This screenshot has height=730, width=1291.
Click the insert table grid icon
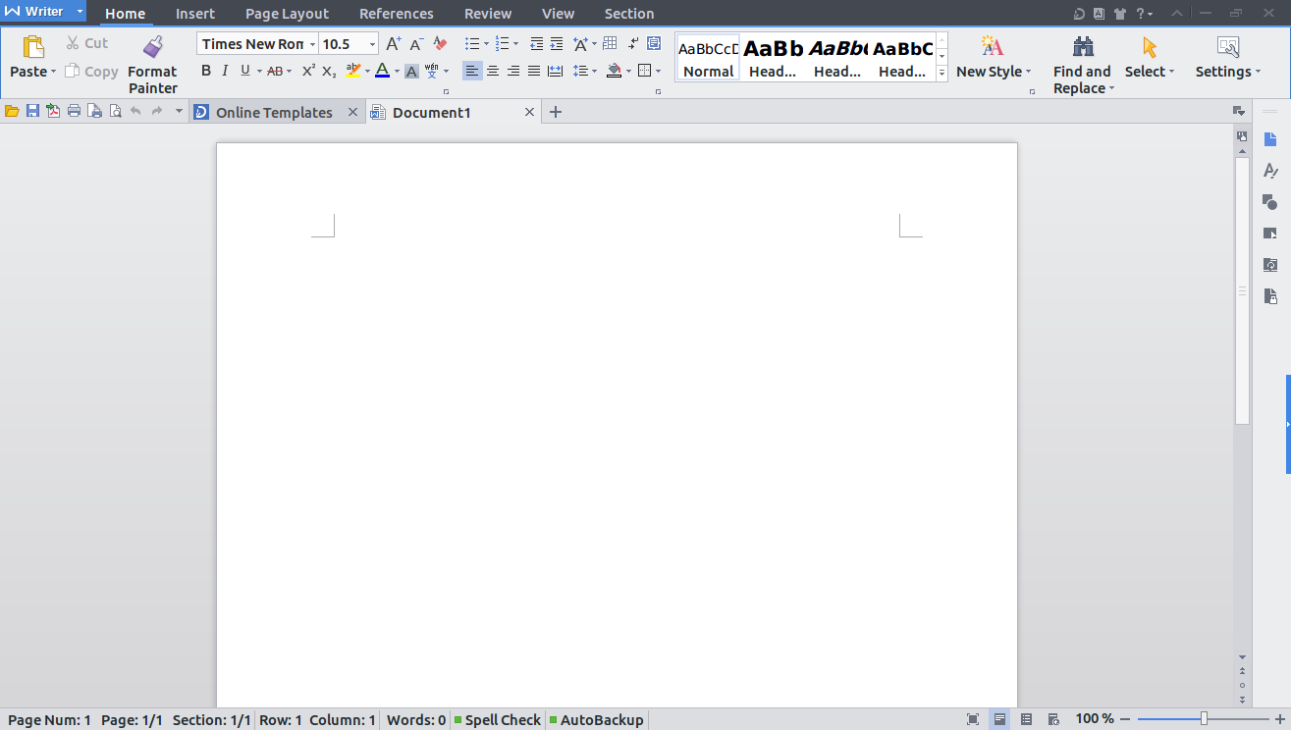tap(610, 43)
